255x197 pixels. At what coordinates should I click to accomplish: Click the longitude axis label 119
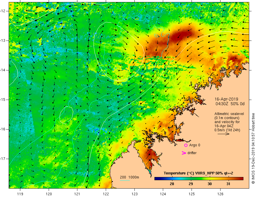pos(20,194)
